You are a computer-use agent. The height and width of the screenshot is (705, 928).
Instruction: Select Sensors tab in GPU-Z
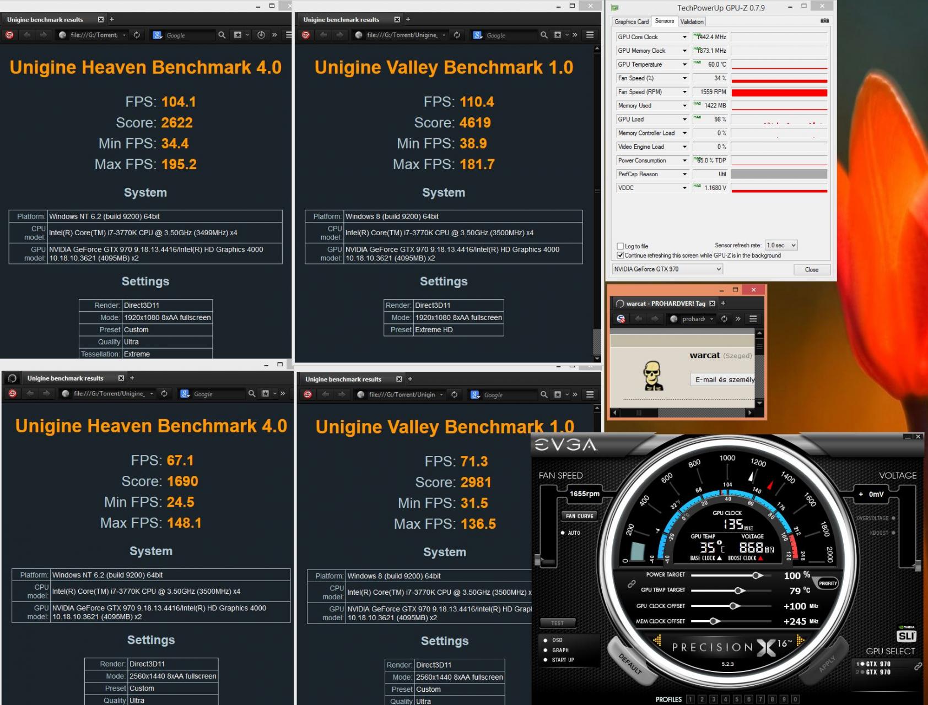click(x=664, y=21)
